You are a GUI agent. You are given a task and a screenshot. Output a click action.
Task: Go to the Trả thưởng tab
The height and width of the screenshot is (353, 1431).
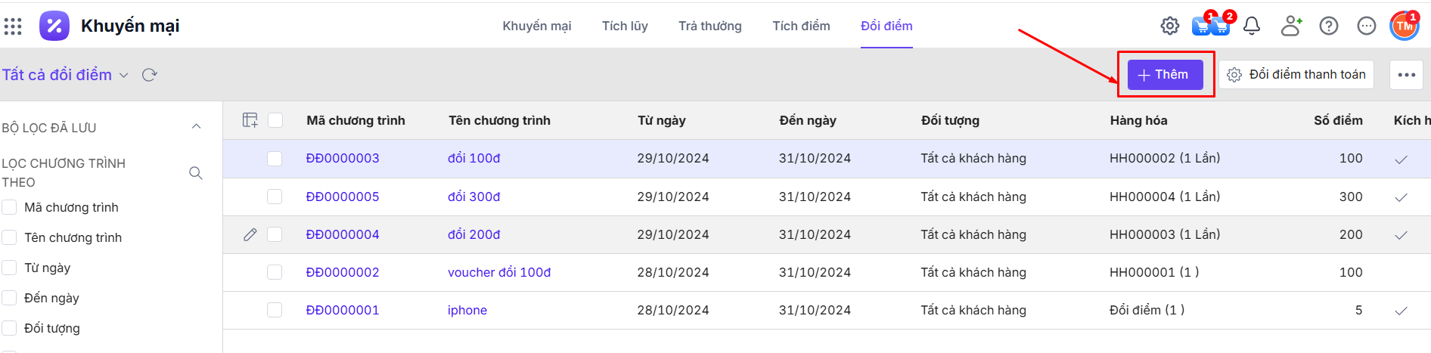[709, 26]
